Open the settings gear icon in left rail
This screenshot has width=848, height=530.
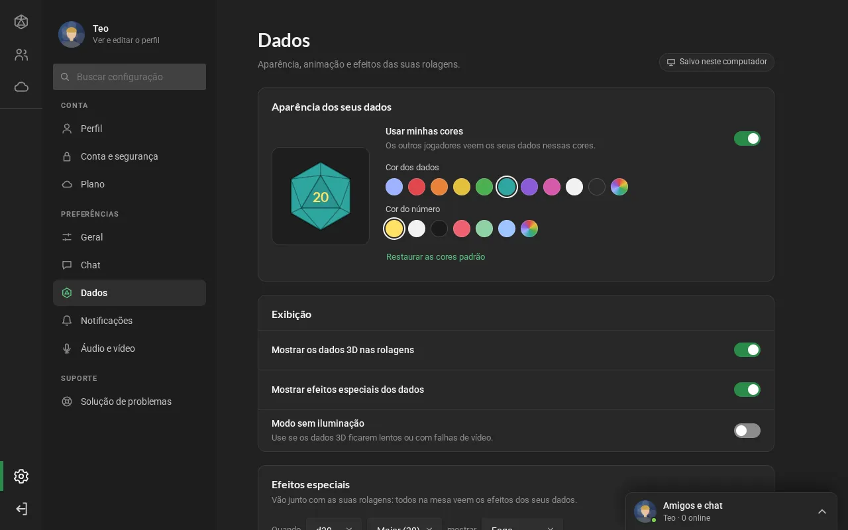tap(21, 476)
